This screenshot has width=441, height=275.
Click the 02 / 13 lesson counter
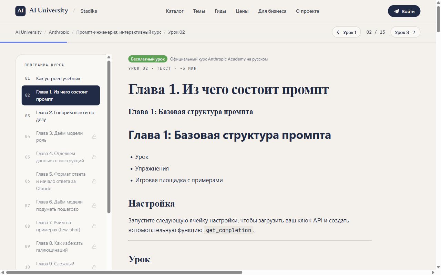pos(376,32)
